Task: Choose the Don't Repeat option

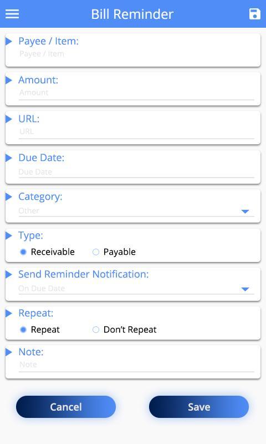Action: coord(96,330)
